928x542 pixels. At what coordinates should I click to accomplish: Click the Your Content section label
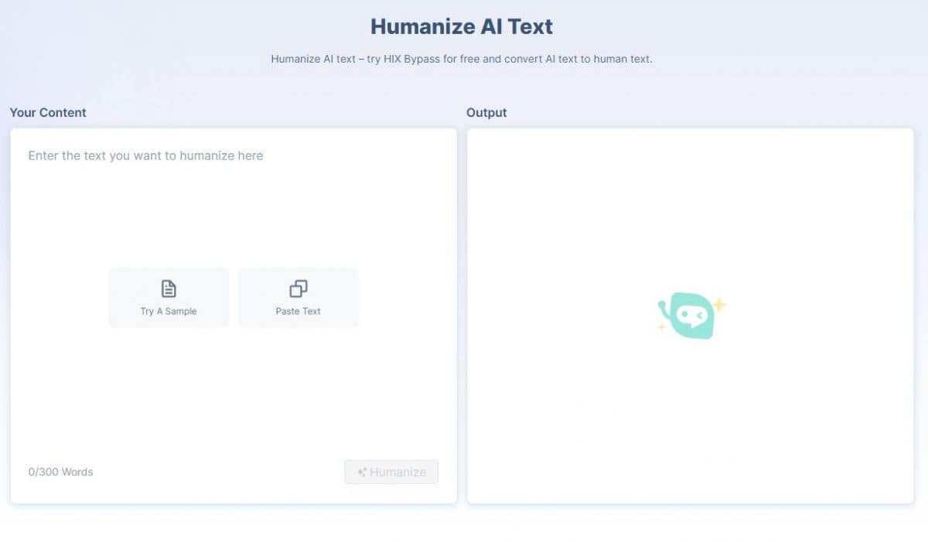pyautogui.click(x=48, y=112)
